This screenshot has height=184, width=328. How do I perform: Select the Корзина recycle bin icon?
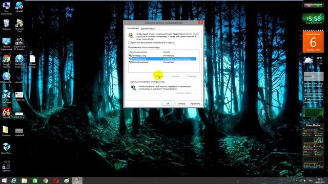click(6, 25)
